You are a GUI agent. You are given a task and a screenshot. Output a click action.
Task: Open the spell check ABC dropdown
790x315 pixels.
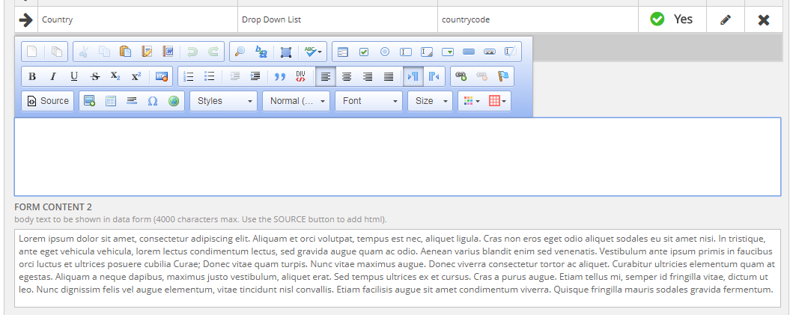(x=313, y=52)
